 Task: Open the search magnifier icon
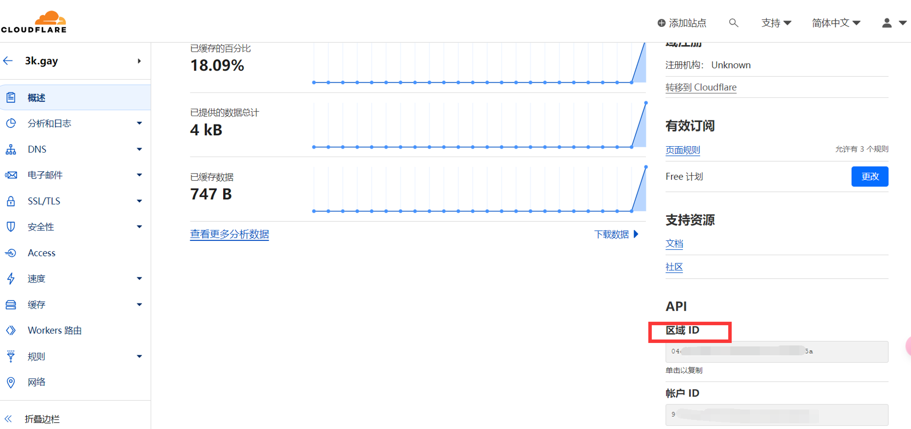pos(733,23)
